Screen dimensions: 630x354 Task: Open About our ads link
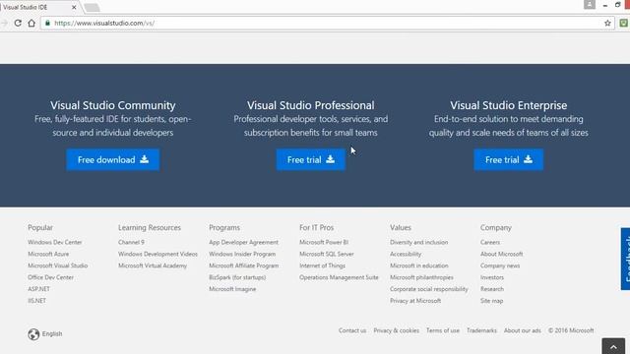pos(523,330)
